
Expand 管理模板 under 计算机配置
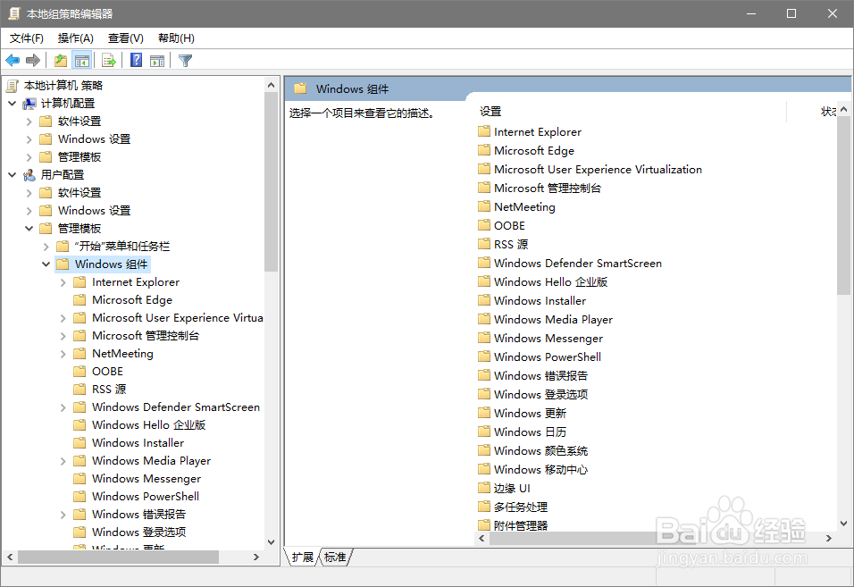29,157
